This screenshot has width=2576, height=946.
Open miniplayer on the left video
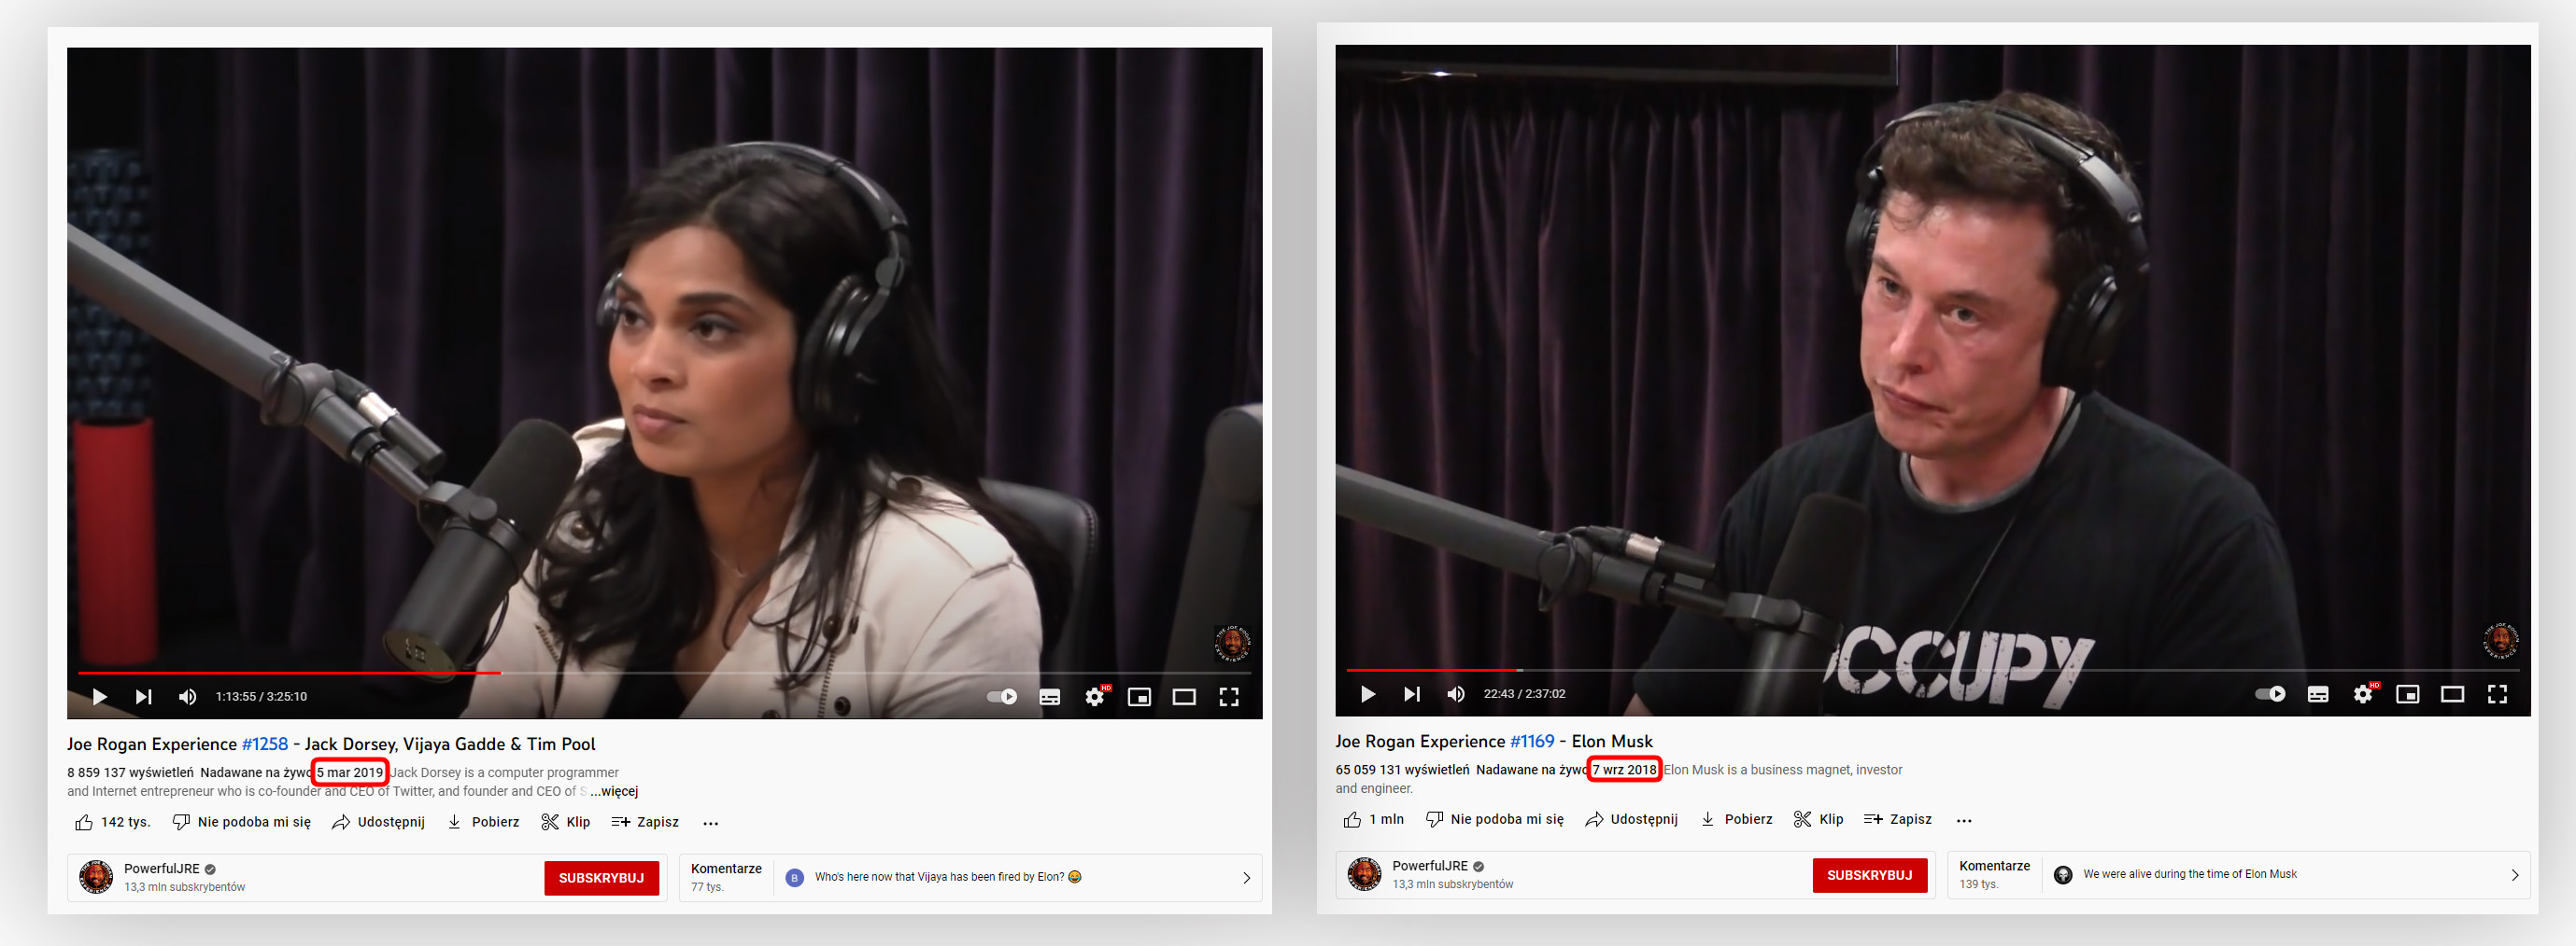(x=1139, y=696)
